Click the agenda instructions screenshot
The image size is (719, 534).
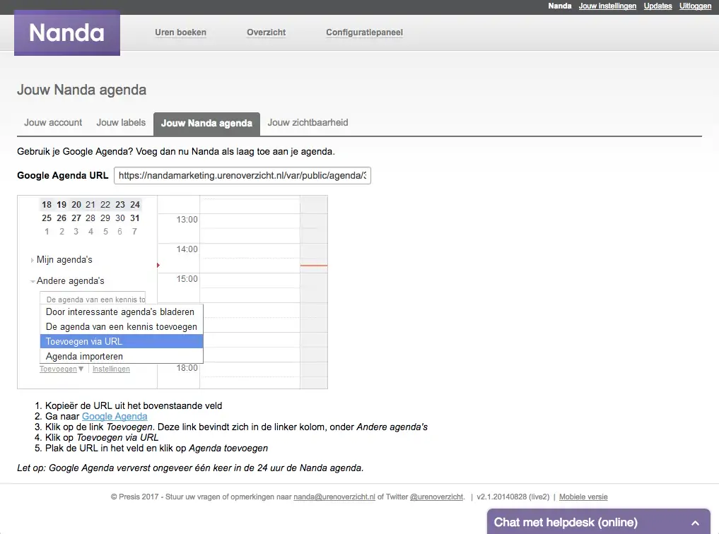(173, 292)
